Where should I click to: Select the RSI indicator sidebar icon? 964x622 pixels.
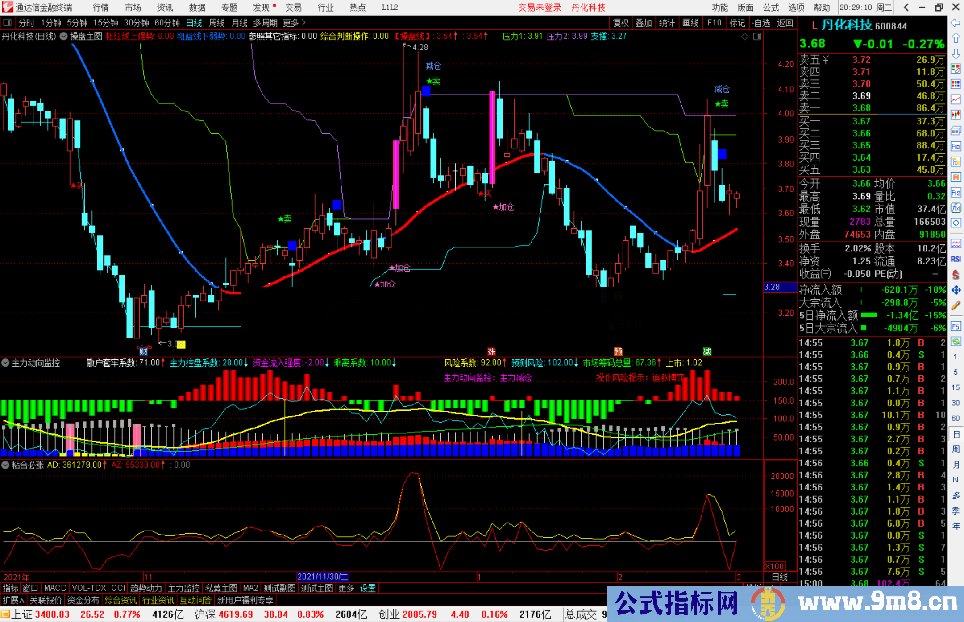pos(956,259)
